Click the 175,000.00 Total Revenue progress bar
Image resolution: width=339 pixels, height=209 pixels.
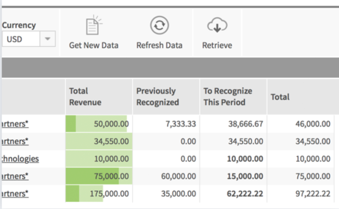(x=98, y=193)
